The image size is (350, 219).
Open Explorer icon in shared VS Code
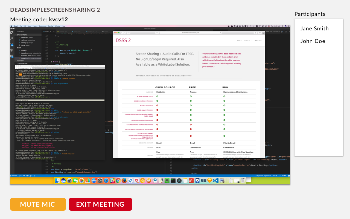pos(11,32)
